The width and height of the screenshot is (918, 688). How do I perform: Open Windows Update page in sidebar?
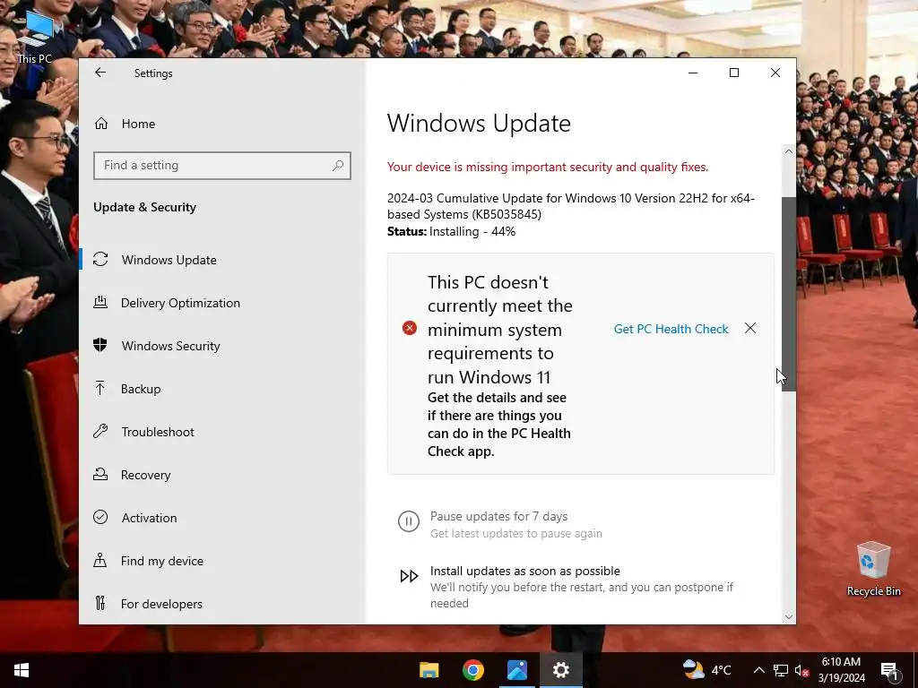[x=169, y=260]
